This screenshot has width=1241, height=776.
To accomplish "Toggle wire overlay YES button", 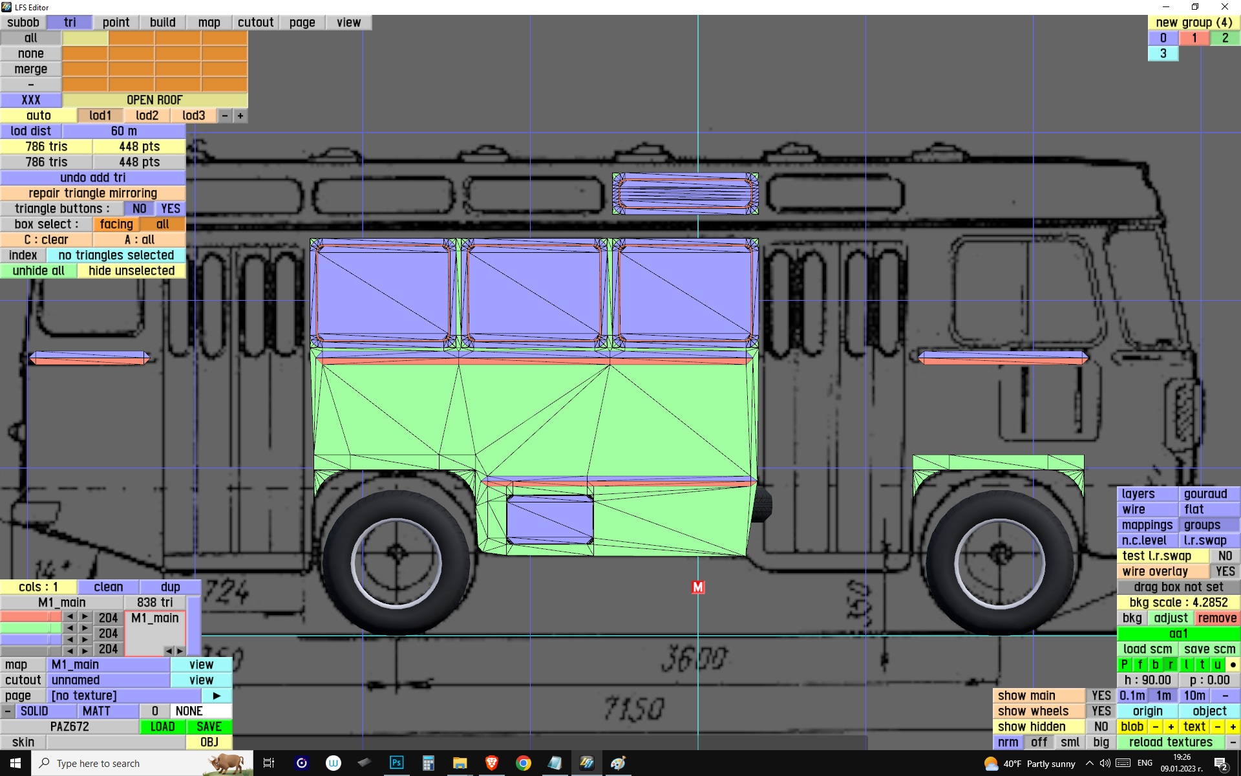I will 1225,572.
